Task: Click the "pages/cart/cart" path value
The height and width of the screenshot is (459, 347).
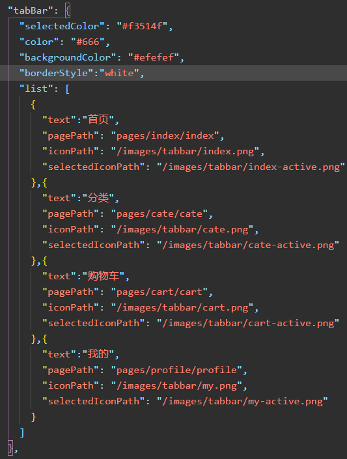Action: coord(160,292)
